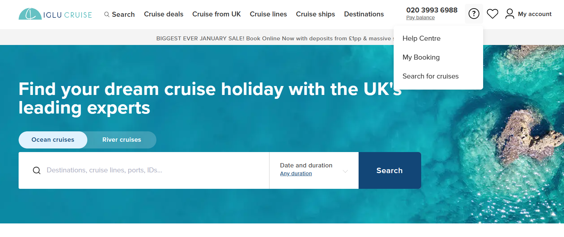This screenshot has width=564, height=237.
Task: Follow the Pay balance link
Action: [x=420, y=18]
